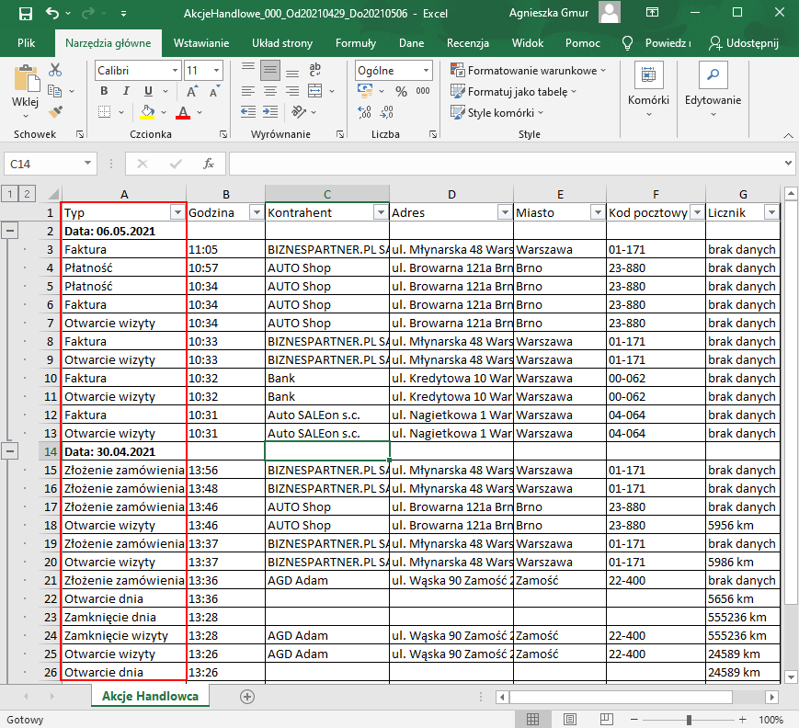
Task: Click Formatowanie warunkowe button
Action: click(528, 71)
